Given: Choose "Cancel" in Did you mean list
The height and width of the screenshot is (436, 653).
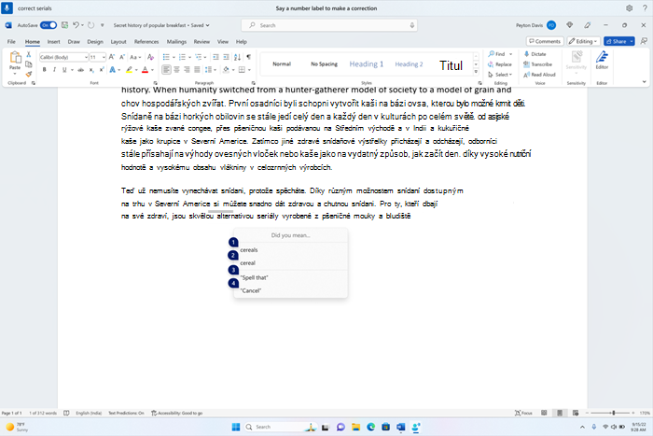Looking at the screenshot, I should coord(290,290).
